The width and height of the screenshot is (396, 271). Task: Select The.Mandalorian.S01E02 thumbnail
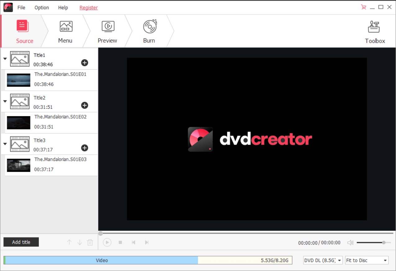click(19, 123)
